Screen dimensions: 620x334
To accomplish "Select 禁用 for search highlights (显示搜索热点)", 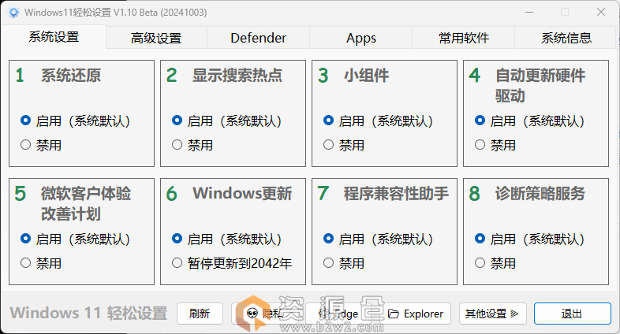I will pyautogui.click(x=177, y=145).
